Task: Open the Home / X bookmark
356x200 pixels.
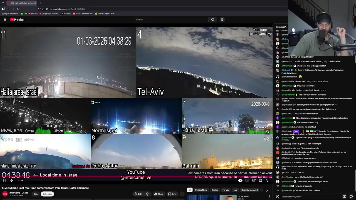Action: (x=66, y=14)
